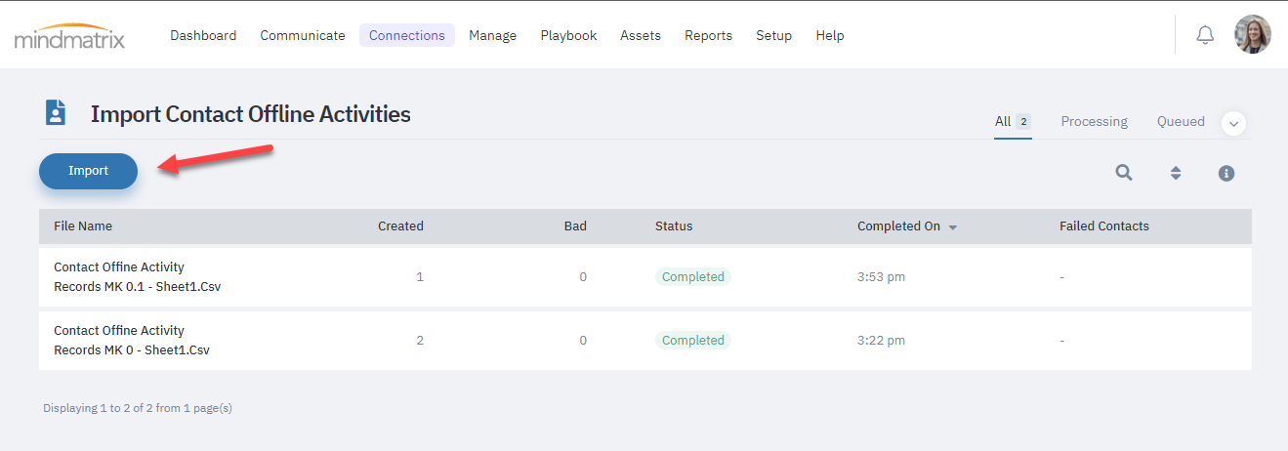Open the Reports menu
The height and width of the screenshot is (451, 1288).
[708, 35]
